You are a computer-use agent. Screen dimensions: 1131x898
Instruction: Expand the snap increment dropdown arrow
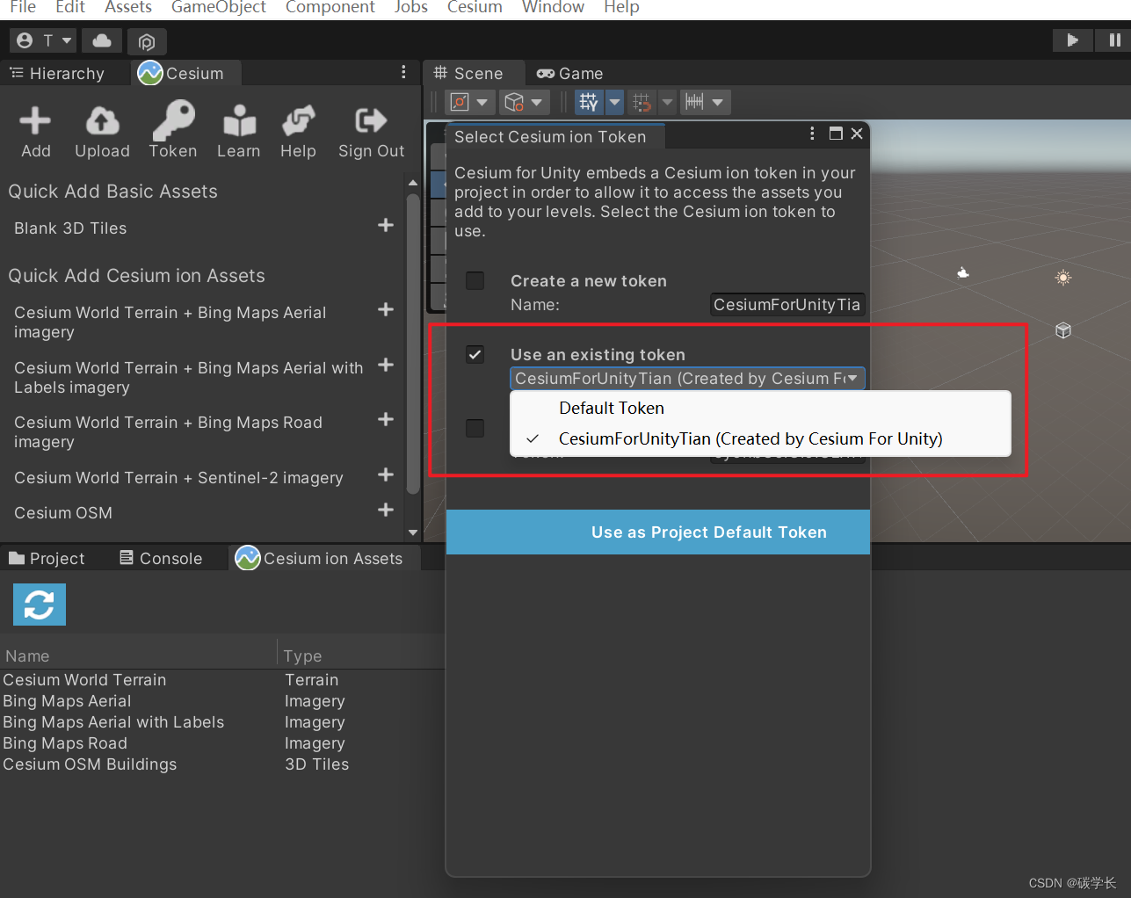tap(667, 103)
